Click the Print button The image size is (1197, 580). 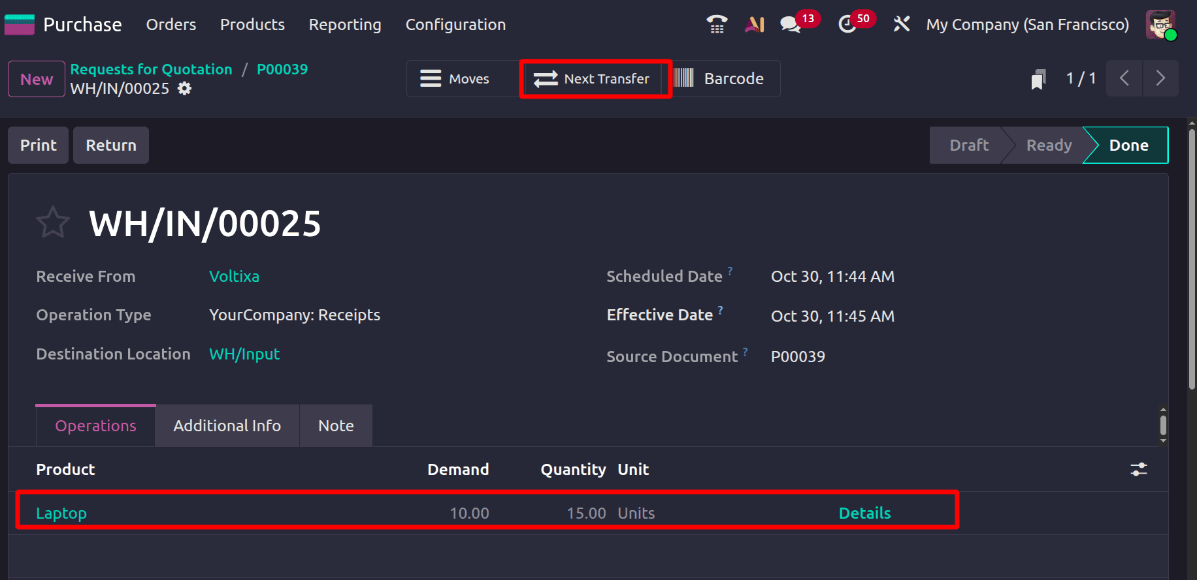coord(38,145)
